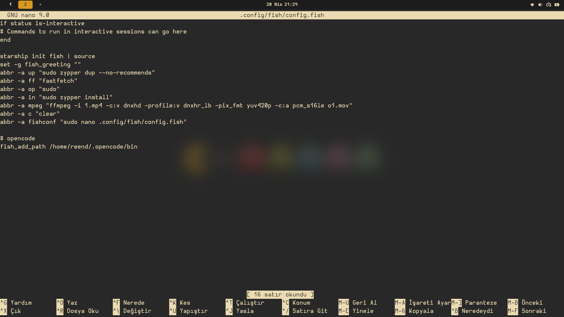Open the clock showing 20 Nis 21:29
Viewport: 564px width, 317px height.
point(282,4)
